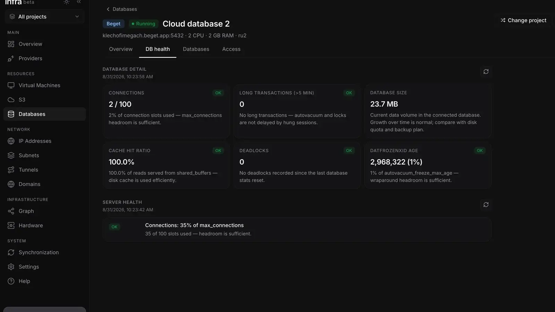The width and height of the screenshot is (555, 312).
Task: Open the All projects dropdown
Action: 44,17
